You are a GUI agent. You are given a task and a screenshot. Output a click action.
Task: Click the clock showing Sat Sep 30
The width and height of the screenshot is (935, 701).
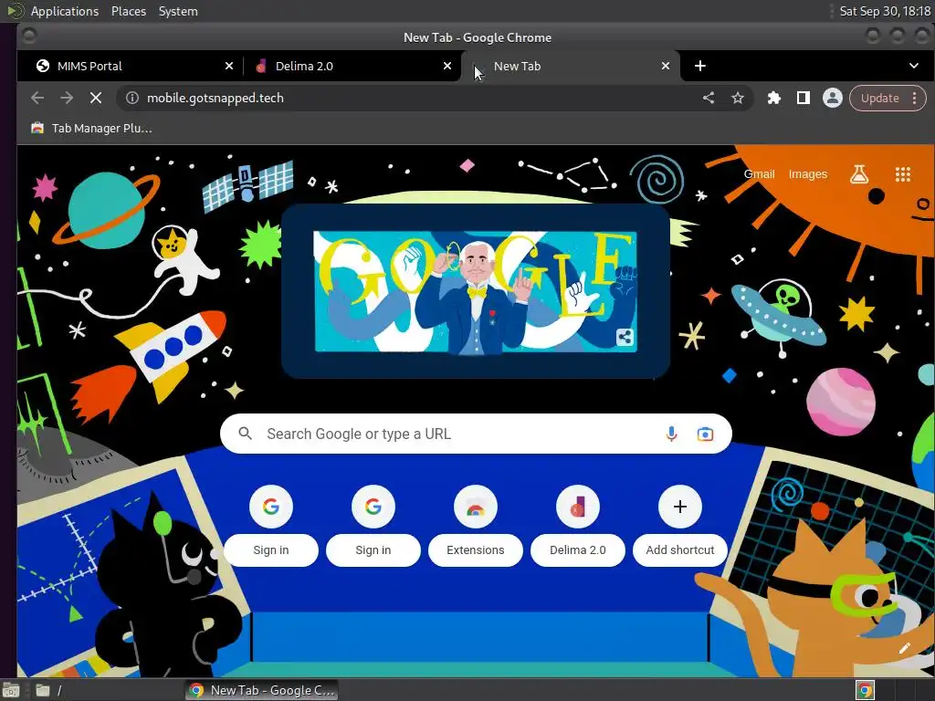click(x=885, y=11)
